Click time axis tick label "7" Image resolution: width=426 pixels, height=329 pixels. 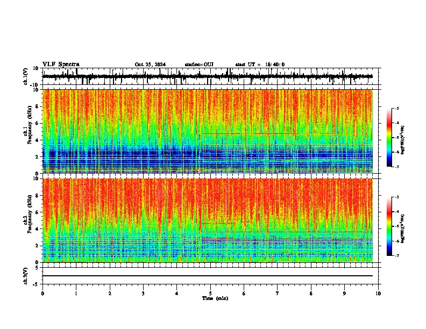[x=278, y=294]
